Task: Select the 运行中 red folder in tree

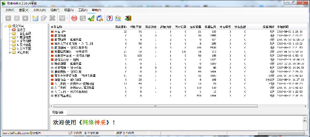Action: pyautogui.click(x=21, y=30)
